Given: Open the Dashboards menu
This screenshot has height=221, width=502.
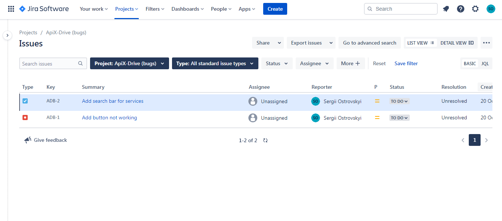Looking at the screenshot, I should pyautogui.click(x=188, y=9).
